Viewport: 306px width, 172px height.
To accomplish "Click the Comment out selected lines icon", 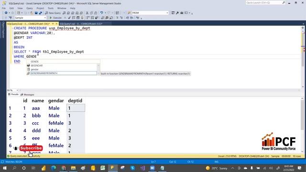I will point(117,18).
